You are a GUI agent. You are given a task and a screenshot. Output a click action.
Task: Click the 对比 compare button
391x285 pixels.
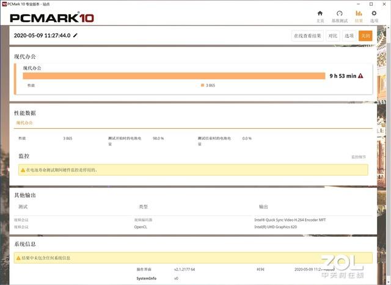(333, 36)
